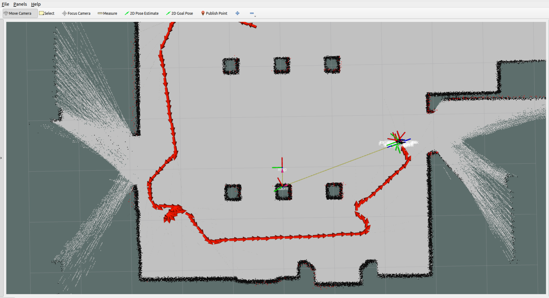Select the 2D Goal Pose tool
Screen dimensions: 549x298
click(180, 13)
